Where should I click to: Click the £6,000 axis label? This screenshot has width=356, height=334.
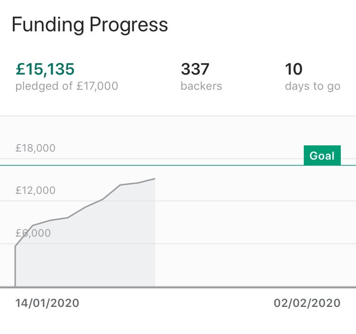[33, 233]
